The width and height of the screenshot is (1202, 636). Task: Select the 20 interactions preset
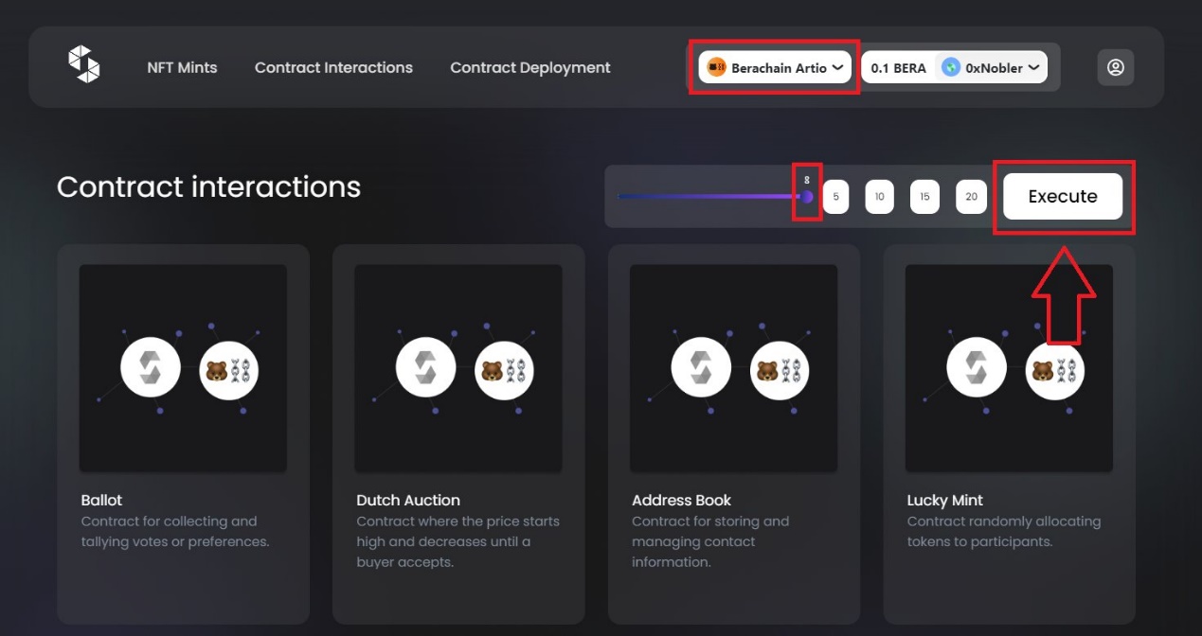[x=971, y=197]
